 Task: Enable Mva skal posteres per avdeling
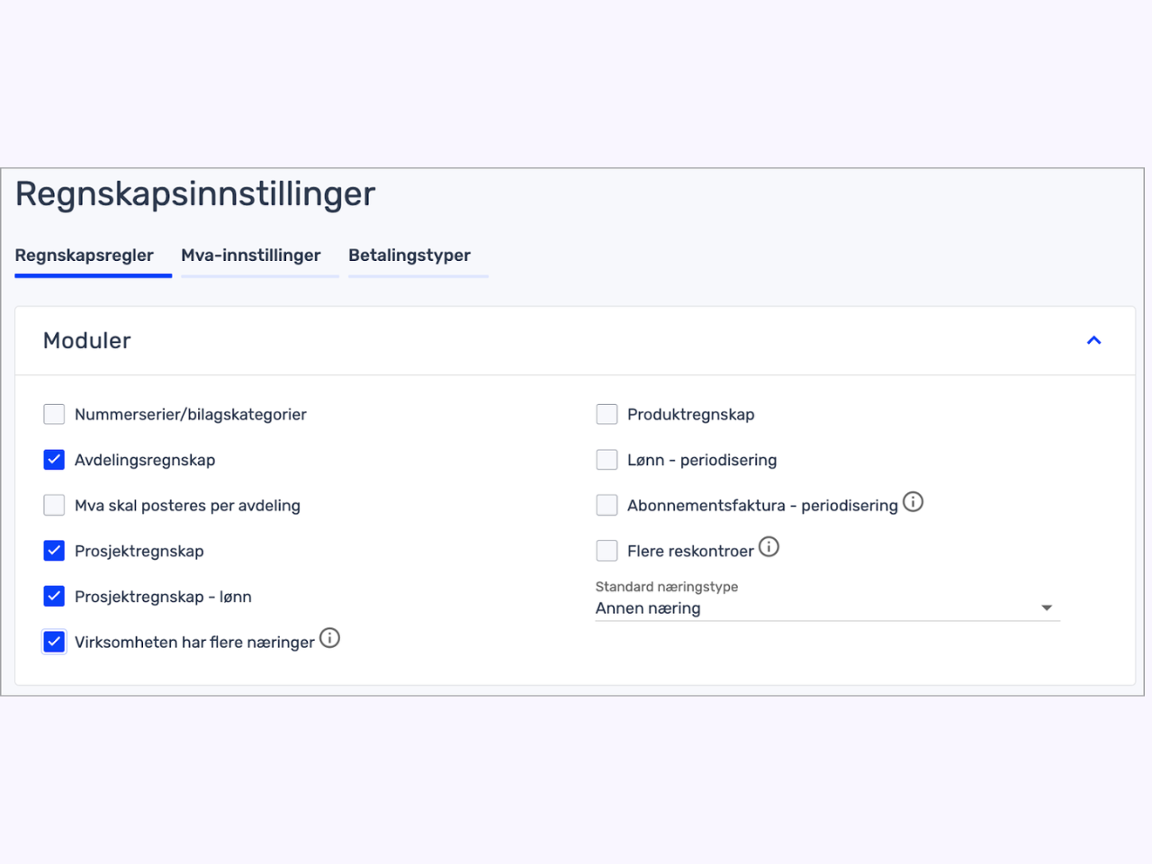54,505
